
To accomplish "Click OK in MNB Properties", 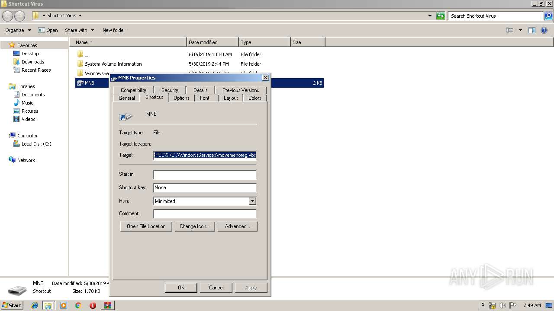I will [181, 288].
